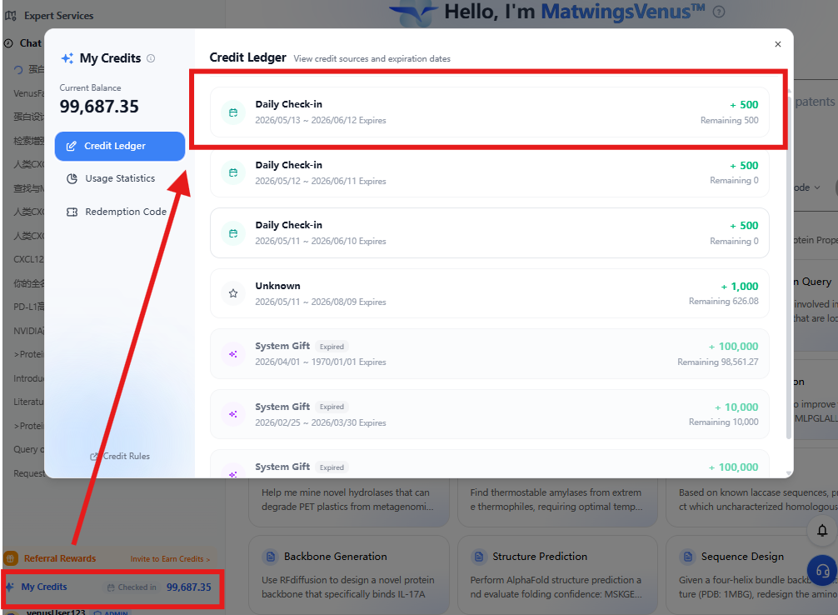Open the 'ode' mode dropdown behind dialog
Screen dimensions: 838x615
pyautogui.click(x=807, y=187)
